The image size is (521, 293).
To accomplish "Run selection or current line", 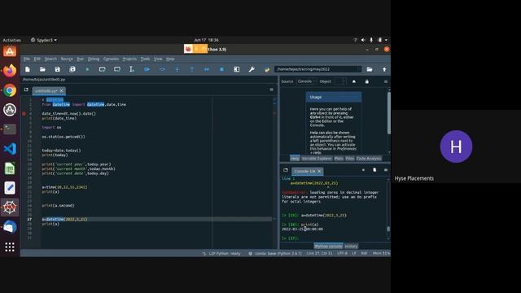I will pyautogui.click(x=132, y=69).
